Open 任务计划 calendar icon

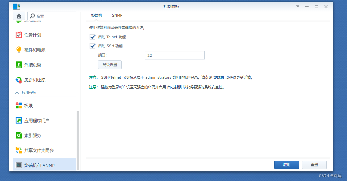pos(19,35)
